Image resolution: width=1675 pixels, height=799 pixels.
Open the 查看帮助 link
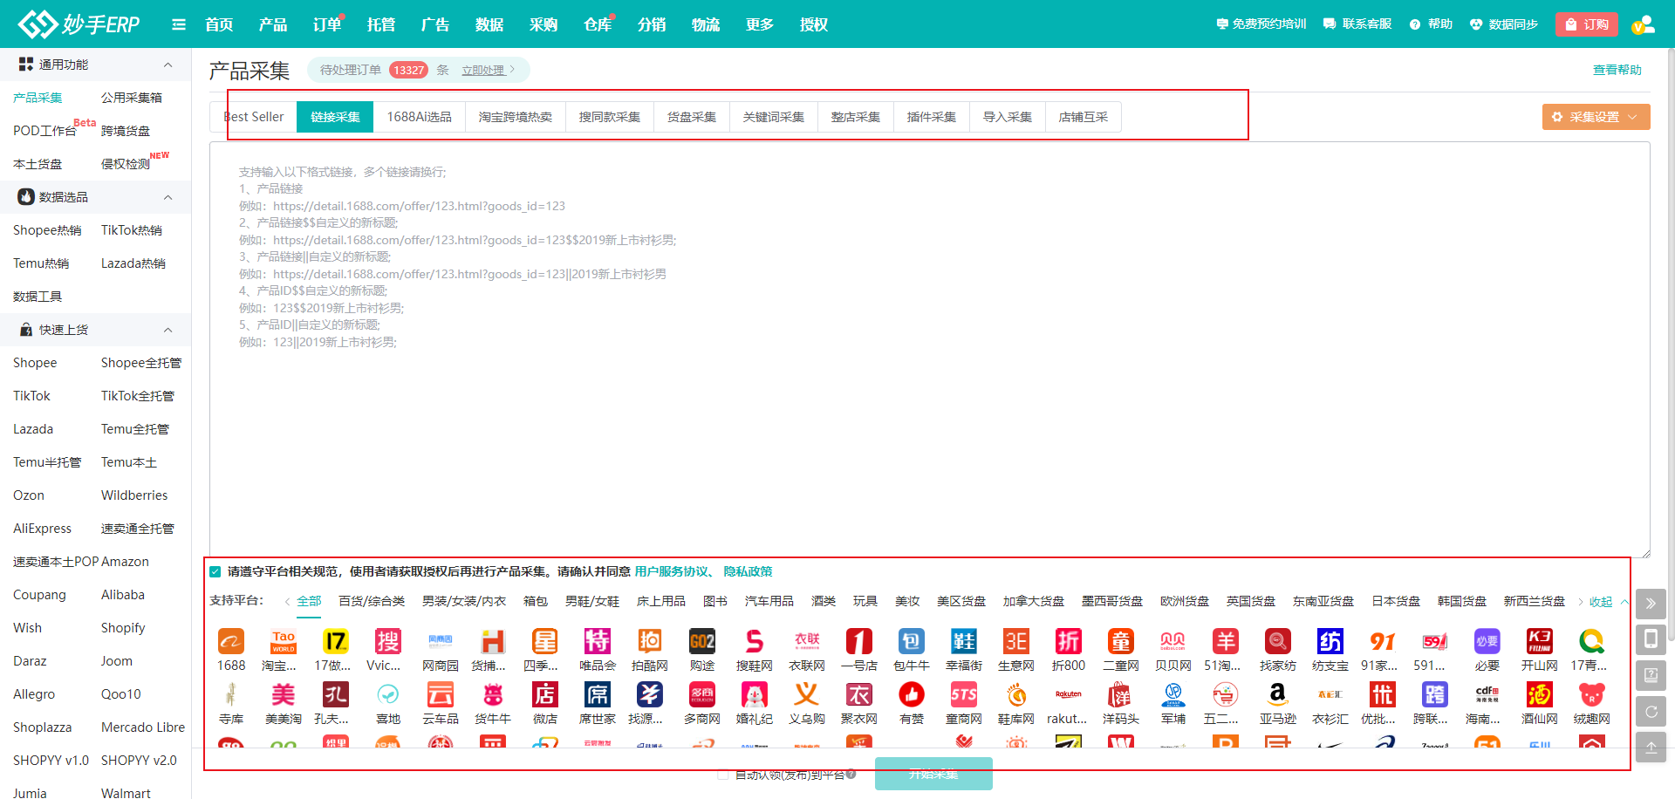click(x=1617, y=70)
